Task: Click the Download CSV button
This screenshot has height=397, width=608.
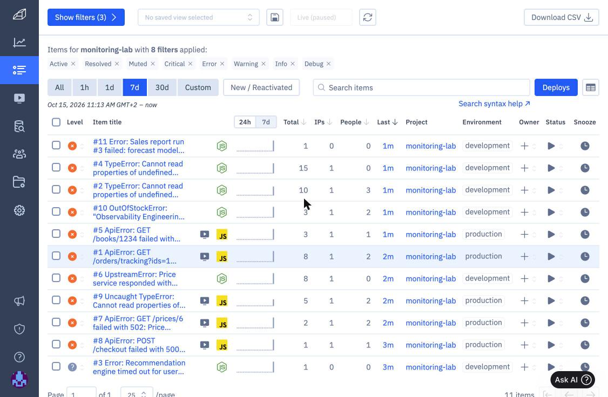Action: pyautogui.click(x=562, y=17)
